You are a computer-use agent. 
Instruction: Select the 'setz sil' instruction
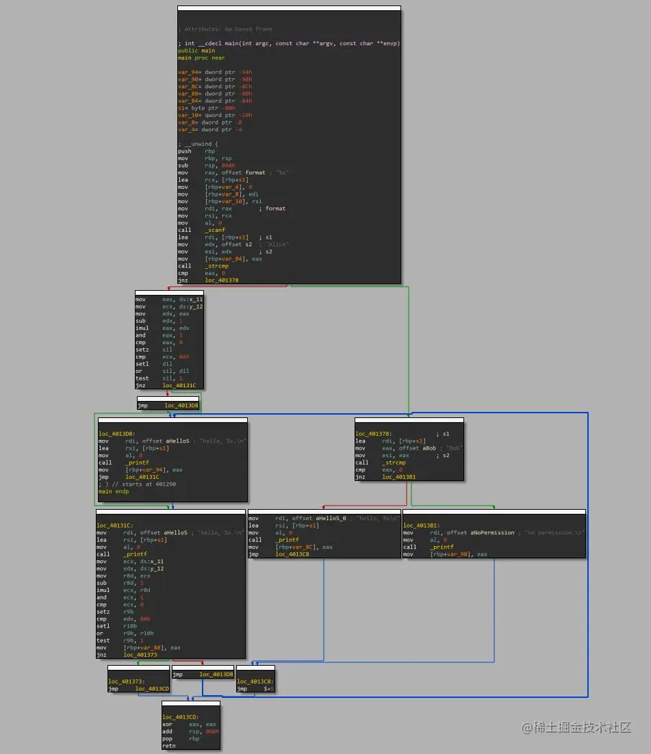[154, 350]
